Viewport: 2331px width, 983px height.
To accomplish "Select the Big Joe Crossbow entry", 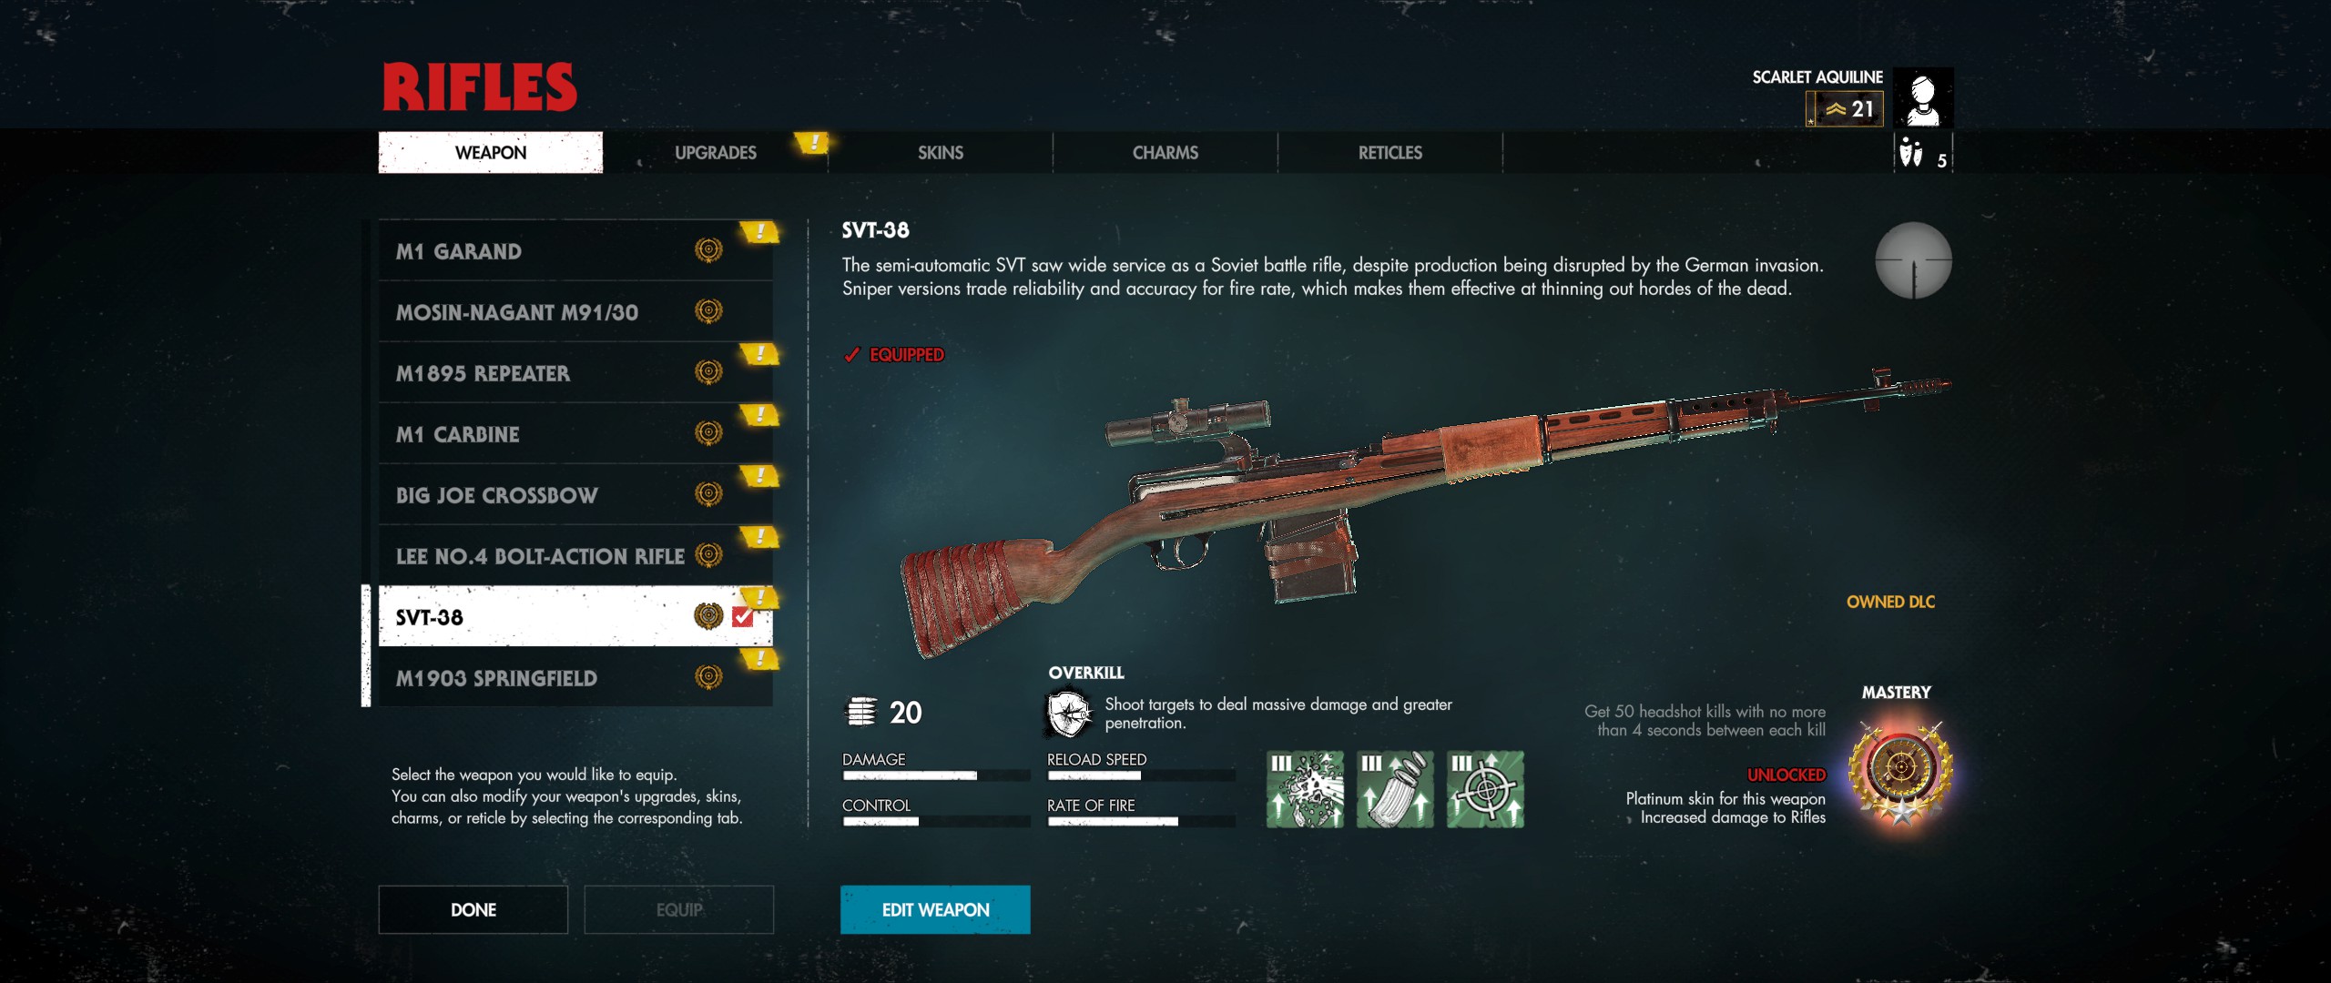I will tap(575, 495).
